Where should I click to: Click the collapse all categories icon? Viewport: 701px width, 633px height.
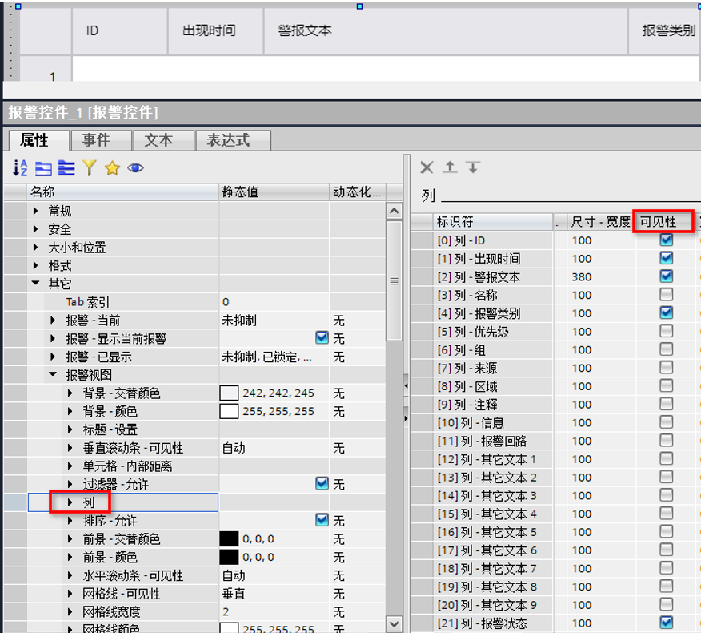tap(43, 168)
